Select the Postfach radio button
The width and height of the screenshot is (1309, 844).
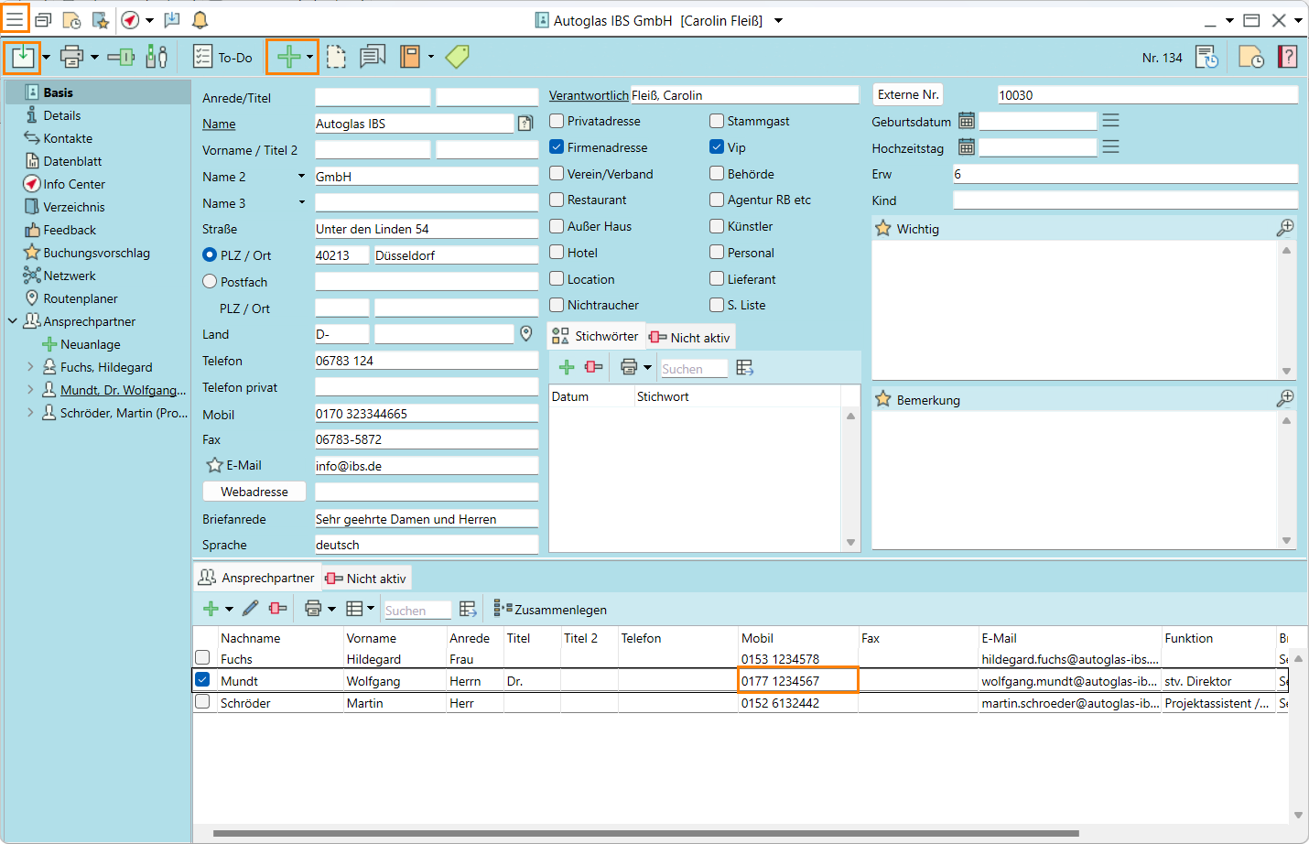click(x=210, y=282)
